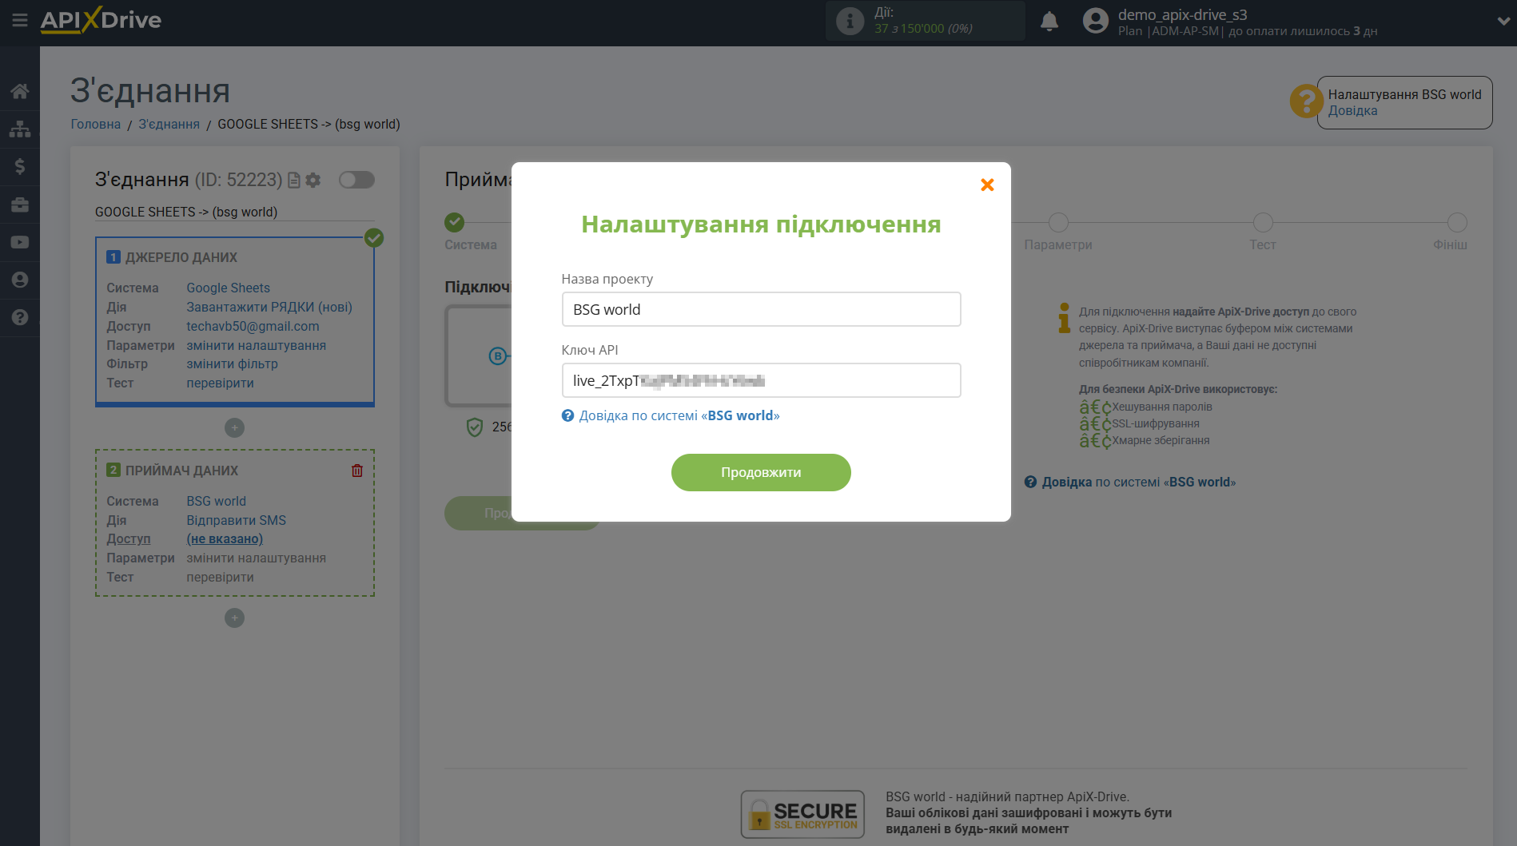Close the connection settings dialog

tap(987, 185)
